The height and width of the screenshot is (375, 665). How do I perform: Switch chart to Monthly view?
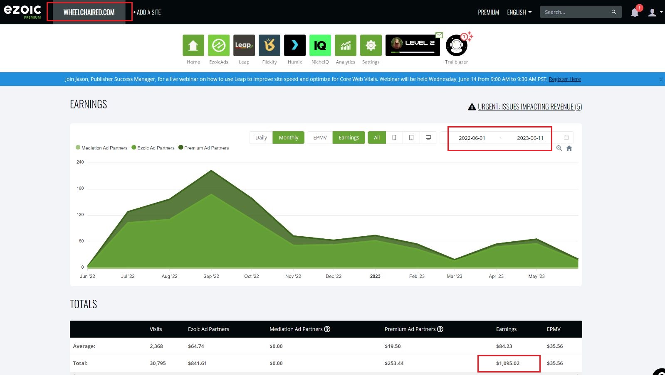point(289,137)
